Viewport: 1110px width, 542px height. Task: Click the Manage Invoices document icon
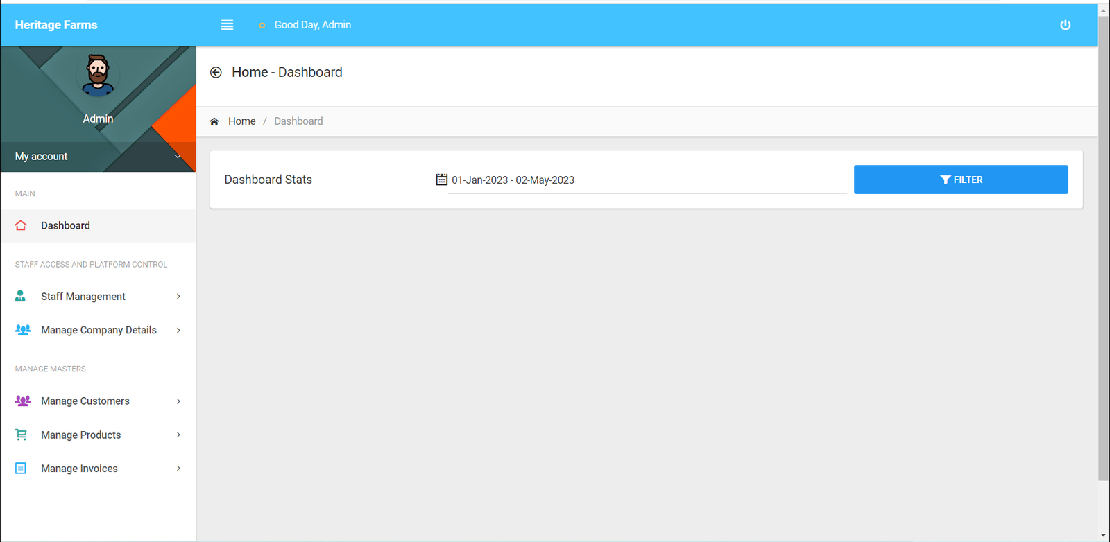[21, 469]
